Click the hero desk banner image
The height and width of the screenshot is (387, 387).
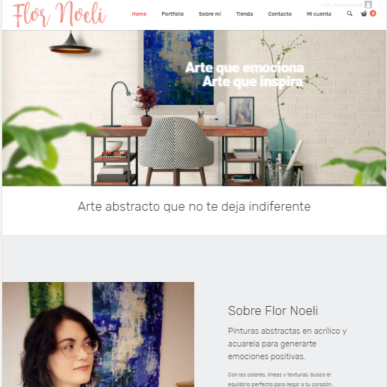coord(194,108)
